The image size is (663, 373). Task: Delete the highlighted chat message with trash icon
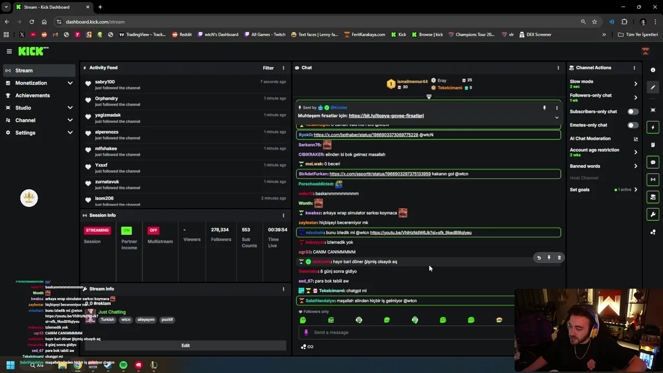[559, 257]
